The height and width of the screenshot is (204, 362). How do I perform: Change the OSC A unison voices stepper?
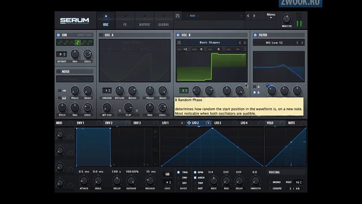pyautogui.click(x=107, y=91)
